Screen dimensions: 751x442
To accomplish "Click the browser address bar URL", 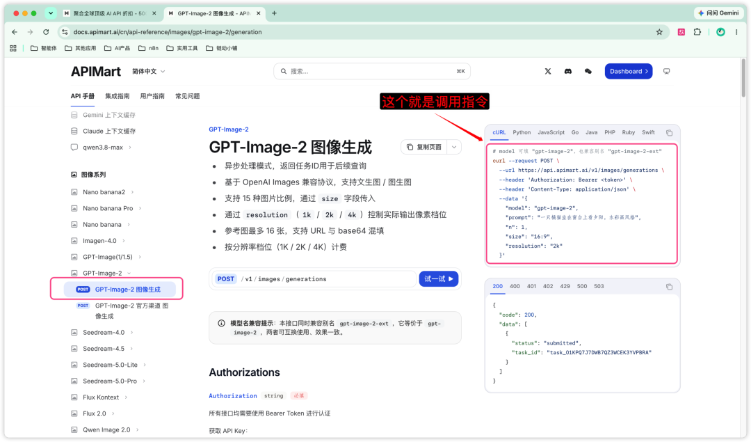I will click(x=168, y=32).
